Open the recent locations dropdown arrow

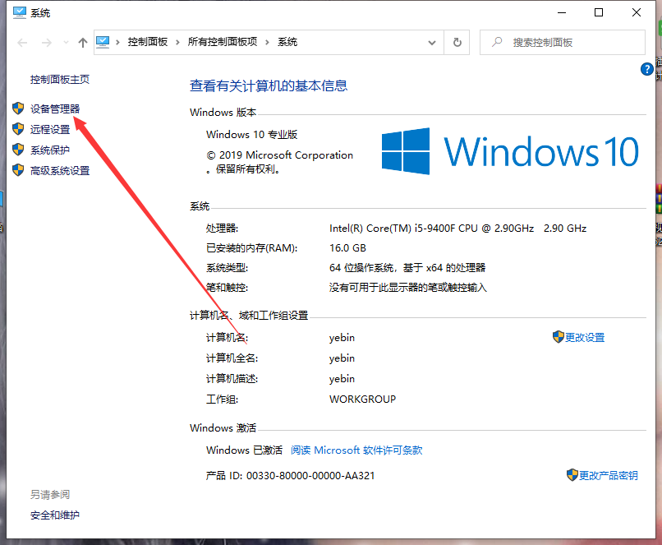click(66, 42)
